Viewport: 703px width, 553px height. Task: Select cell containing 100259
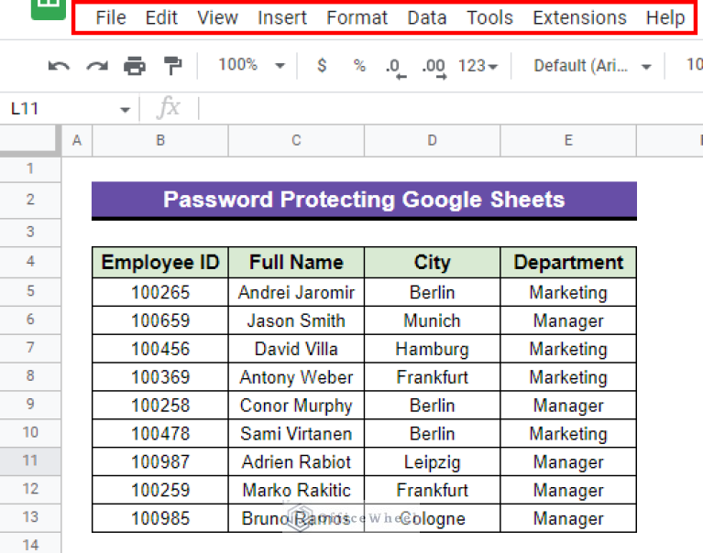click(160, 490)
